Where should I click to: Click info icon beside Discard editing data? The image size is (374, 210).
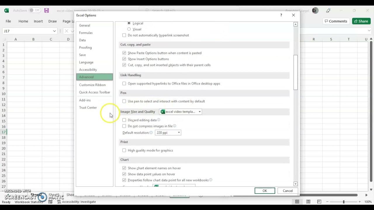[159, 120]
